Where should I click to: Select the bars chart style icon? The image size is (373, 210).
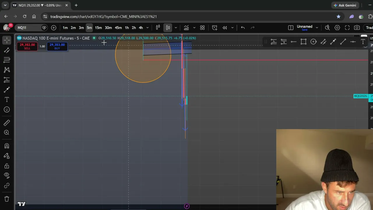coord(158,28)
